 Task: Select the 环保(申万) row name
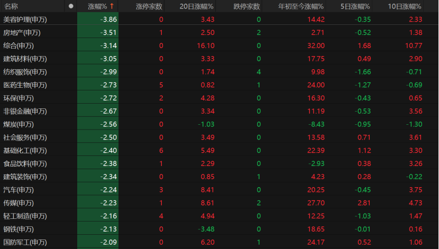click(19, 98)
